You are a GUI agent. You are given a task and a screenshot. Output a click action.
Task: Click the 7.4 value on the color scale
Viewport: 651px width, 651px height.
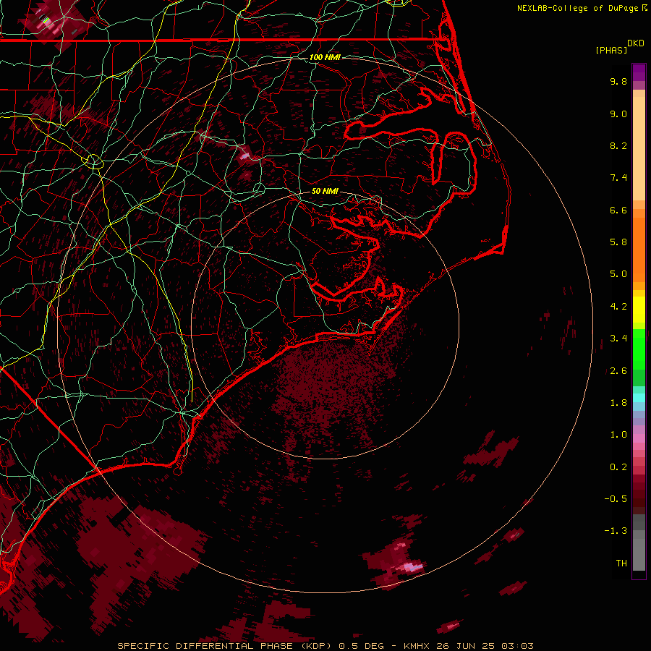point(618,178)
